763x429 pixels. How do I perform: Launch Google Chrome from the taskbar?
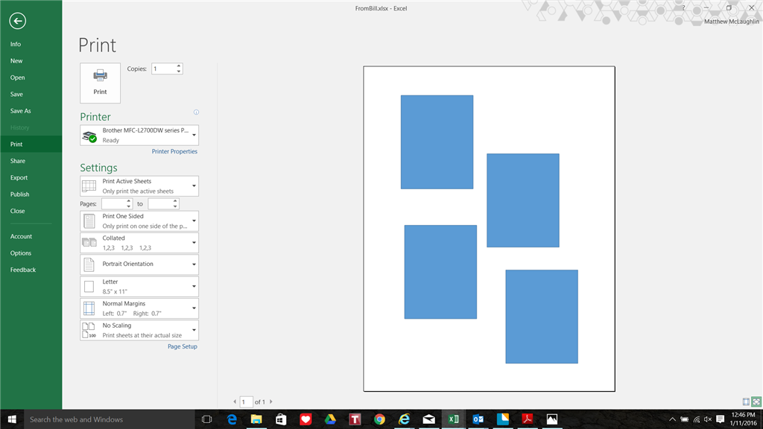click(x=379, y=419)
